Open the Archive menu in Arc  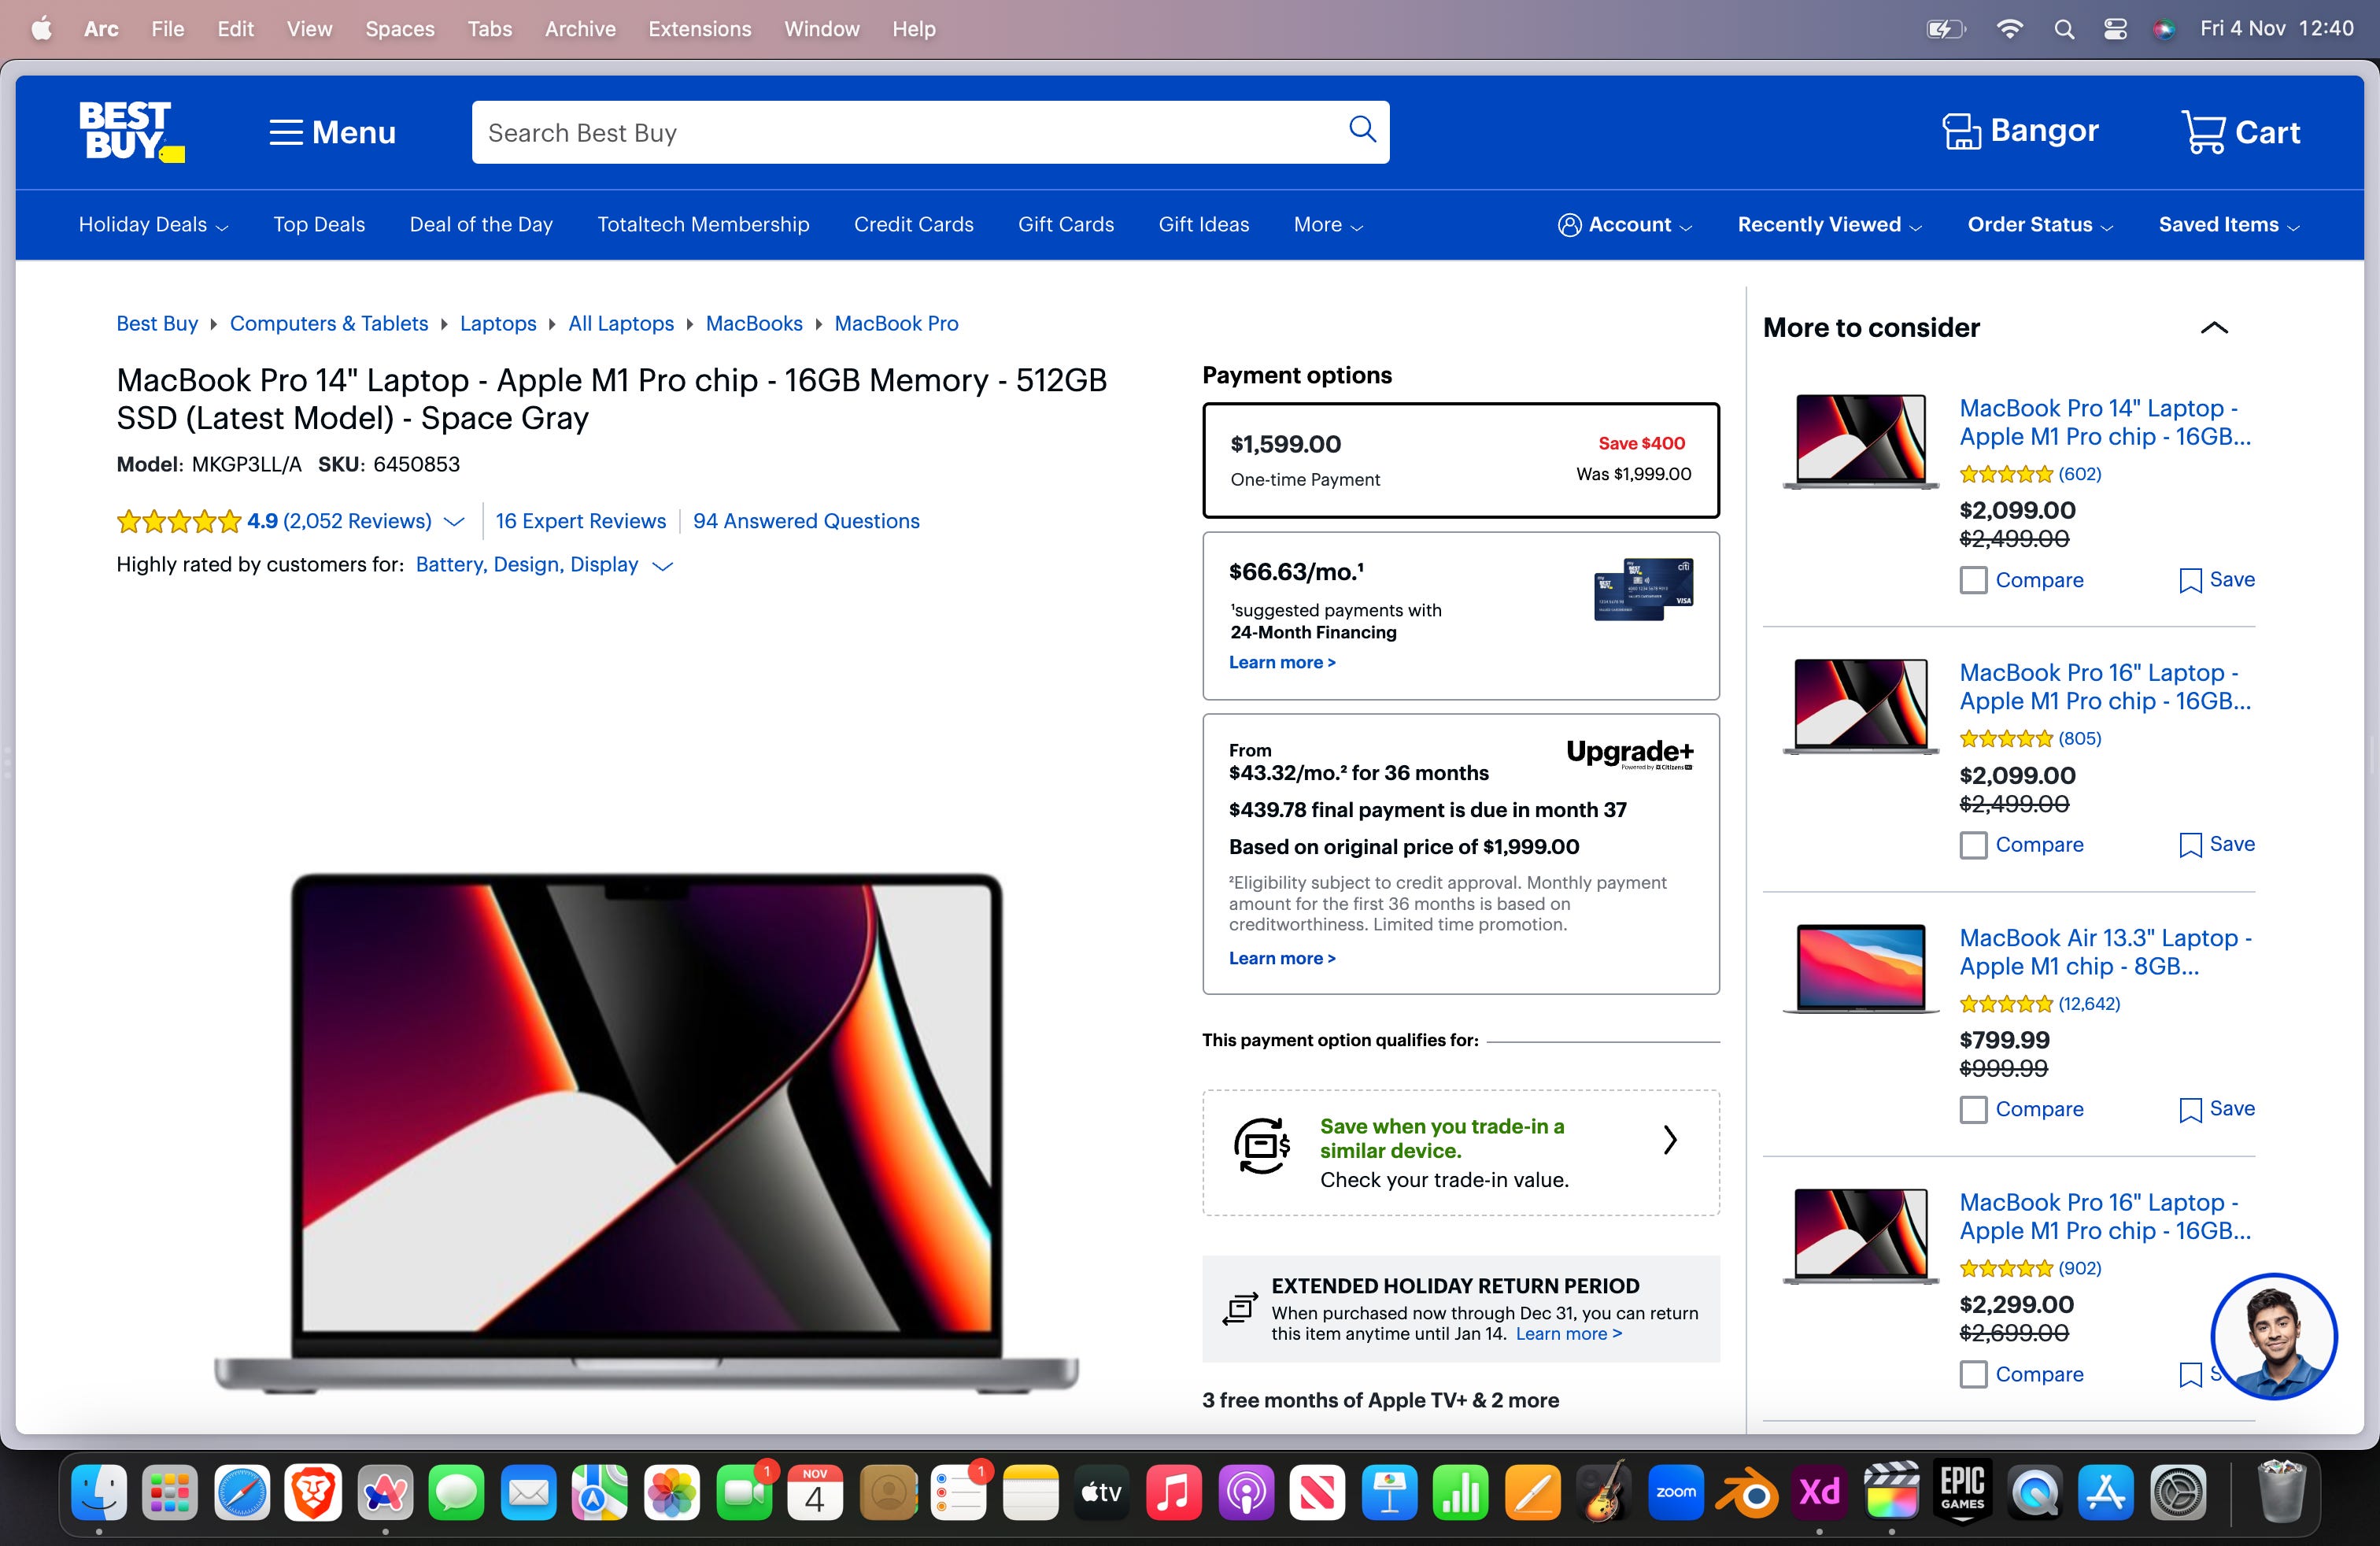pos(580,29)
